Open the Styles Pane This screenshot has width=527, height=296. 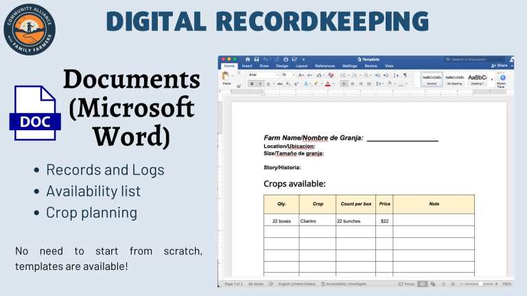click(502, 80)
